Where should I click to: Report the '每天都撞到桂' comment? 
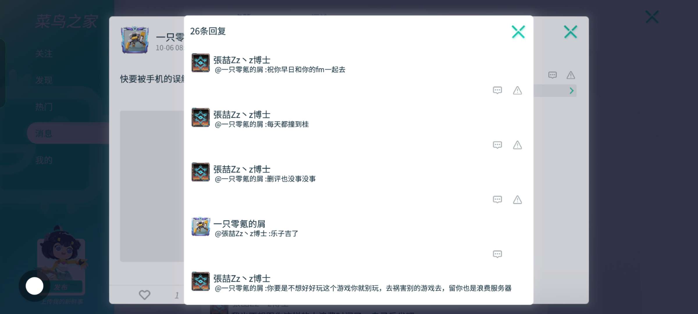[x=517, y=145]
